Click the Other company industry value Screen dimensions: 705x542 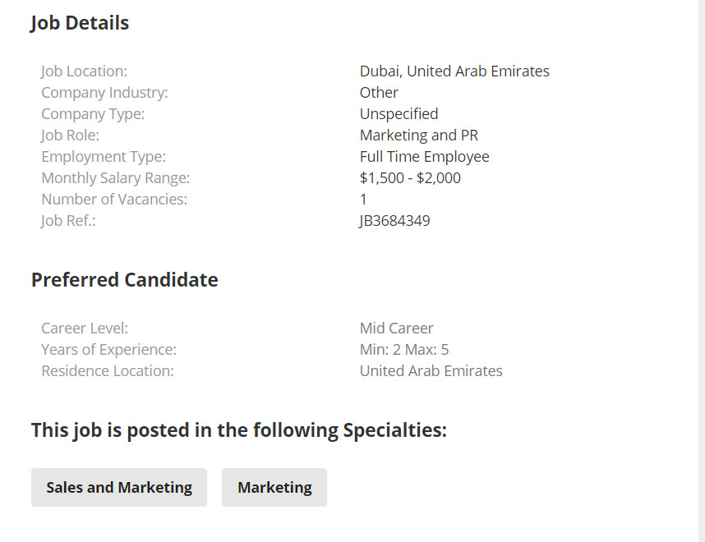coord(379,92)
